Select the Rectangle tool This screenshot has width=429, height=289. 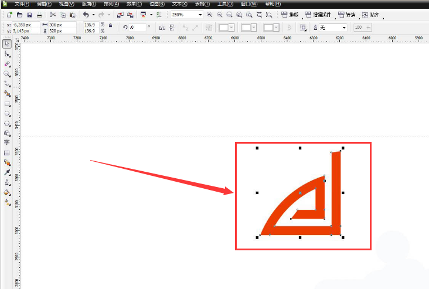7,104
